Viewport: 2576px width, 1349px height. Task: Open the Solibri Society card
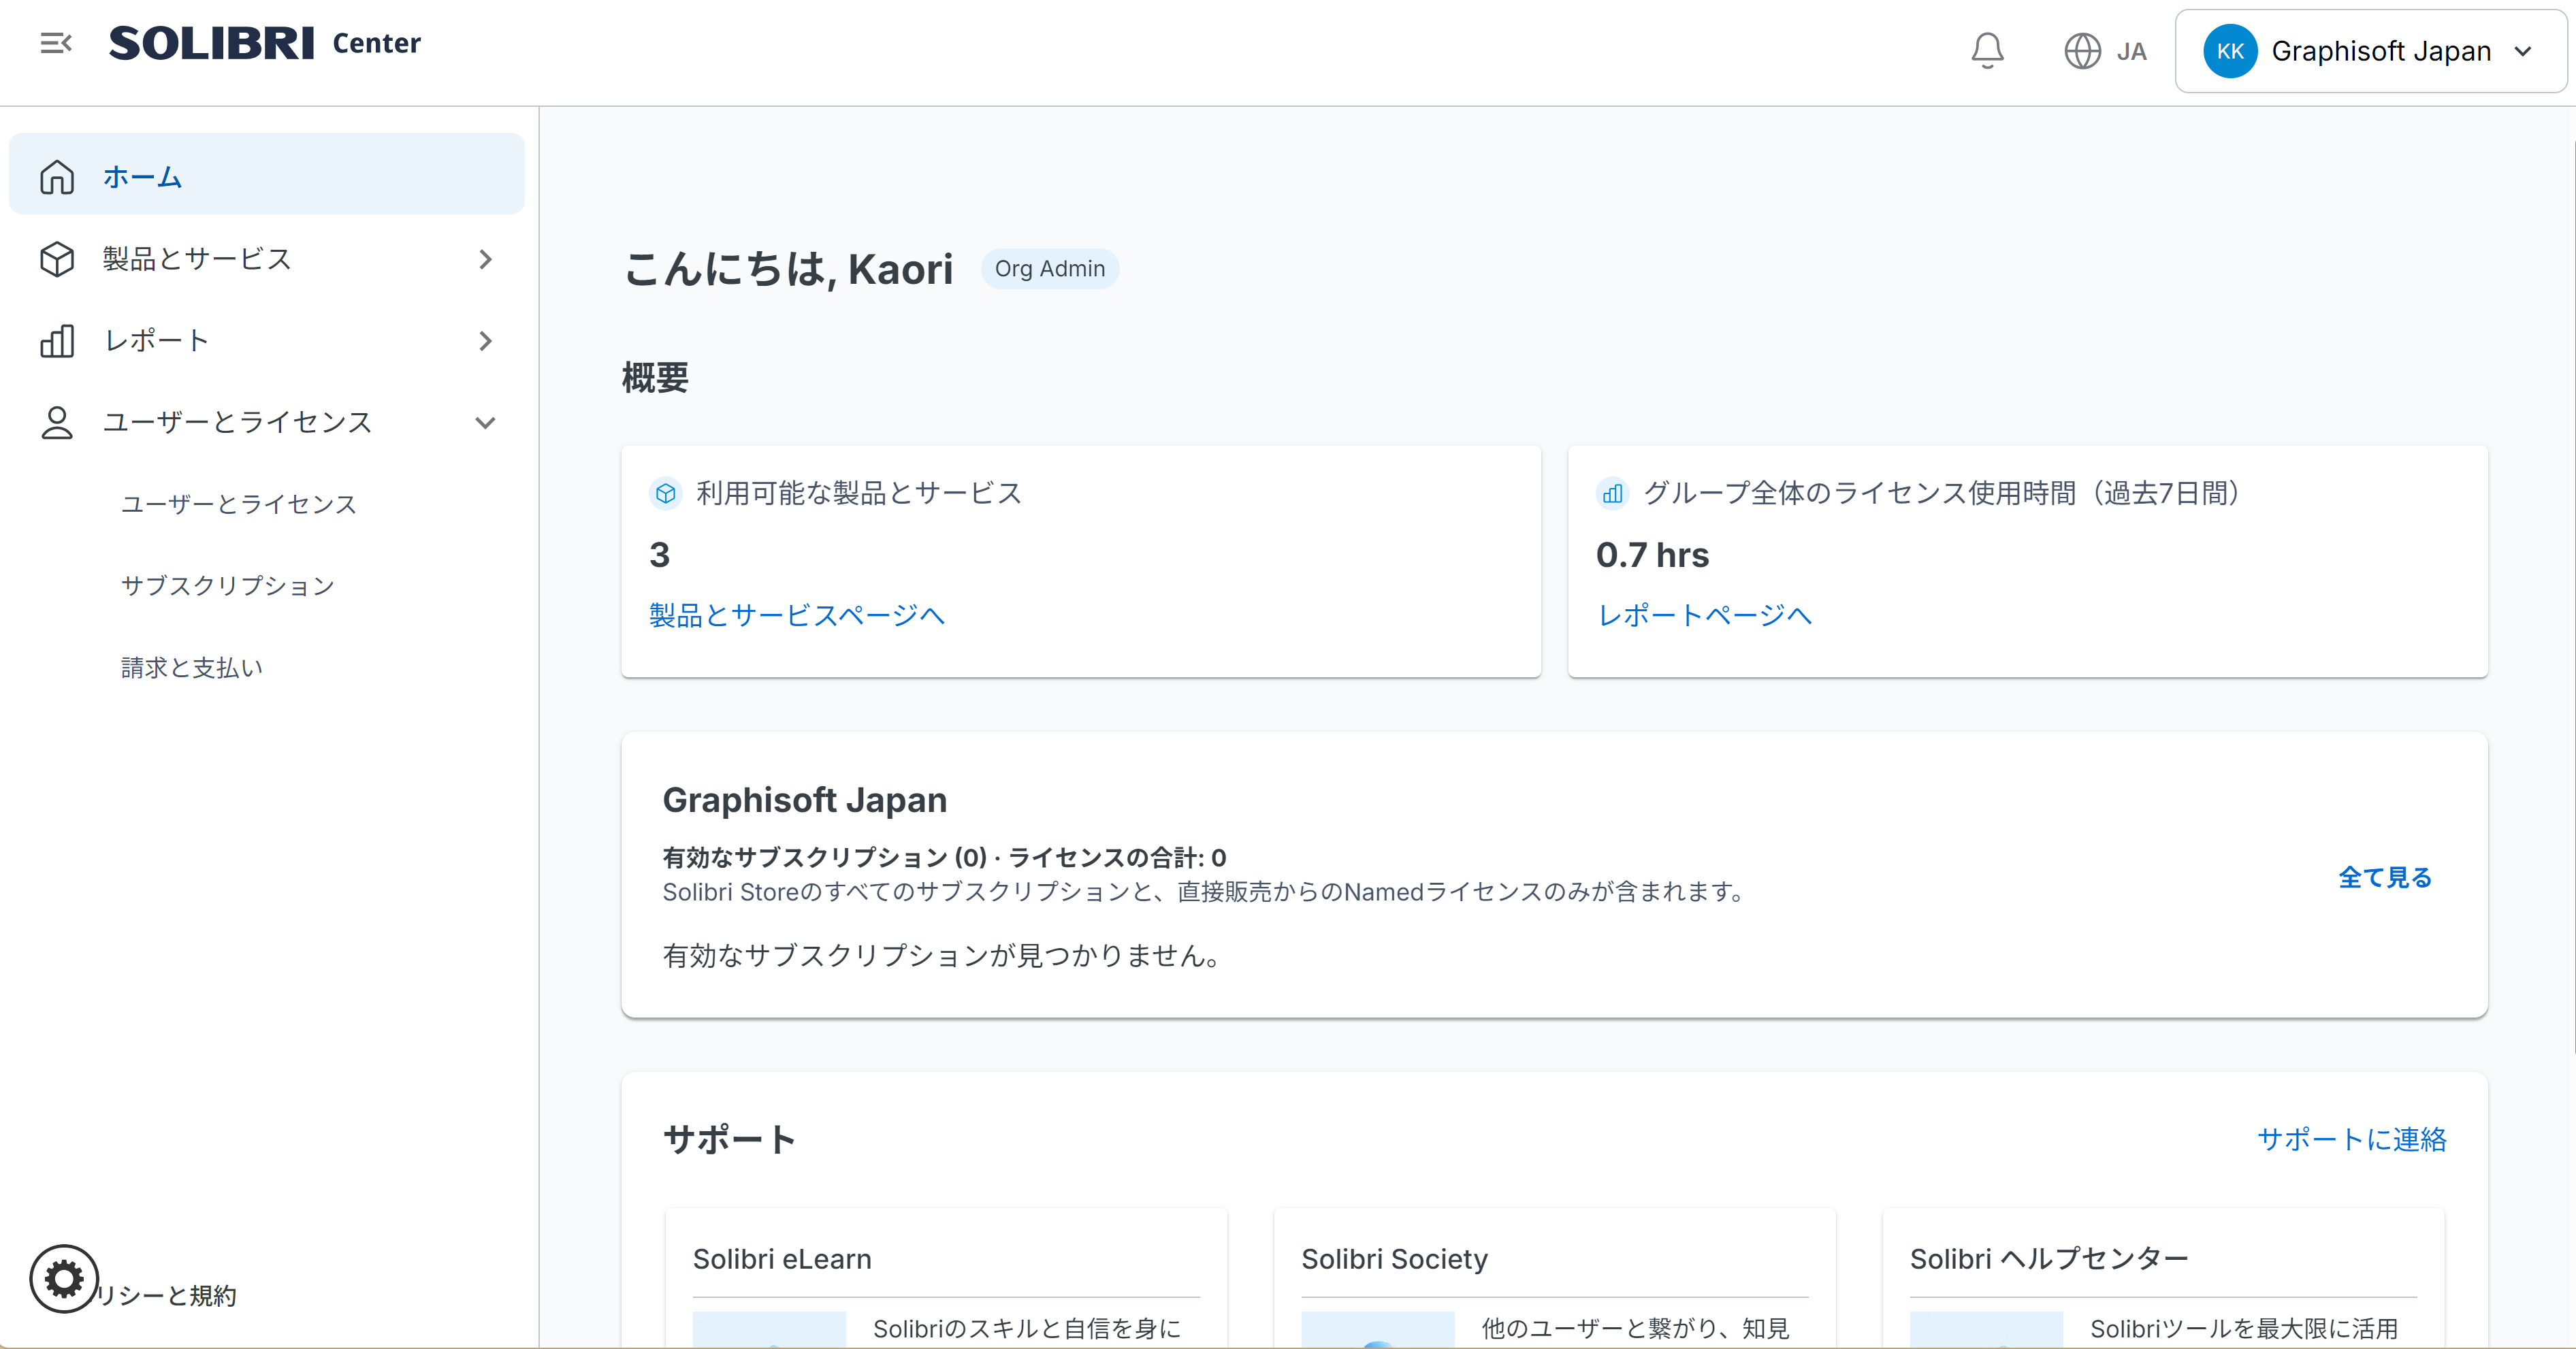pos(1554,1278)
